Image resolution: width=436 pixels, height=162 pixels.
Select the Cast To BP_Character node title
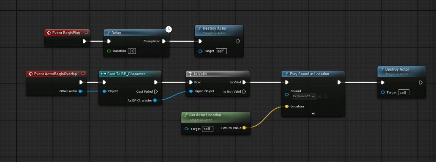[126, 74]
